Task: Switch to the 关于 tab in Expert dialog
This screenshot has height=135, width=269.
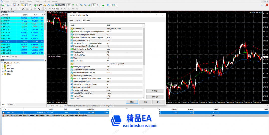Action: tap(71, 20)
